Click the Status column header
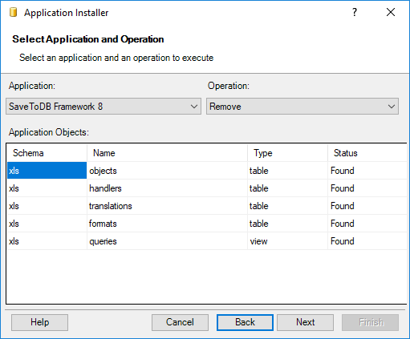Viewport: 410px width, 339px height. 367,153
